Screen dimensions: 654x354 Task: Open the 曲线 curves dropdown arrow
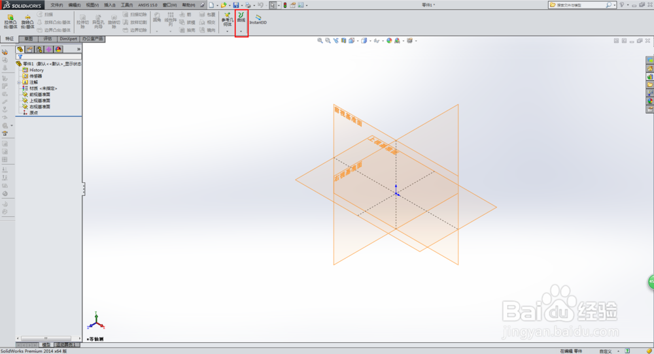[241, 31]
